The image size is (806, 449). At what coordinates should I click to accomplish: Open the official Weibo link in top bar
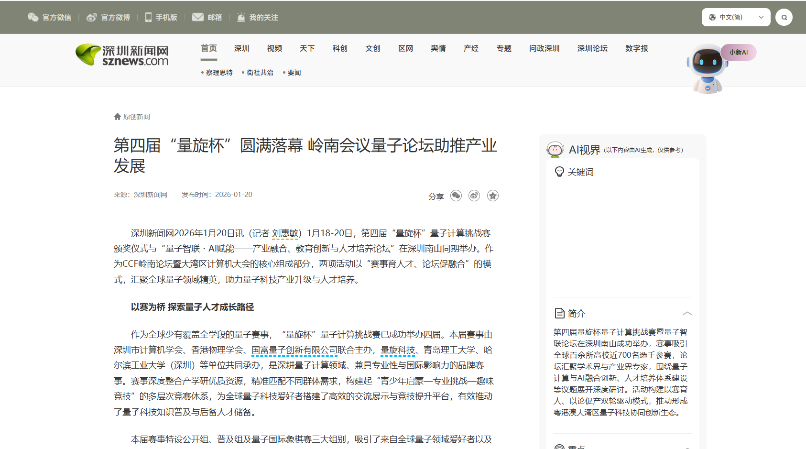(108, 17)
